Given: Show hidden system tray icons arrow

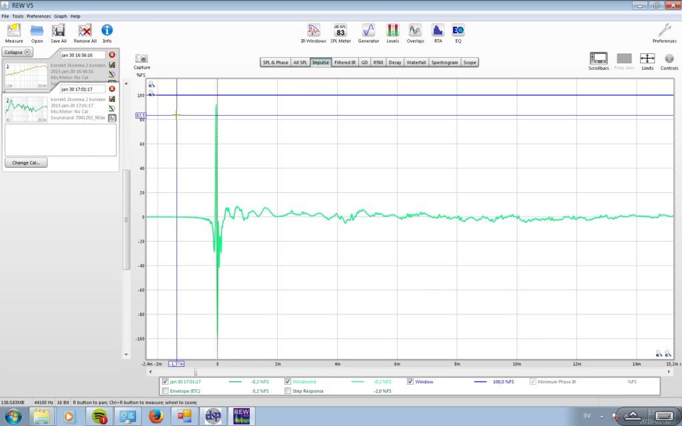Looking at the screenshot, I should click(601, 416).
